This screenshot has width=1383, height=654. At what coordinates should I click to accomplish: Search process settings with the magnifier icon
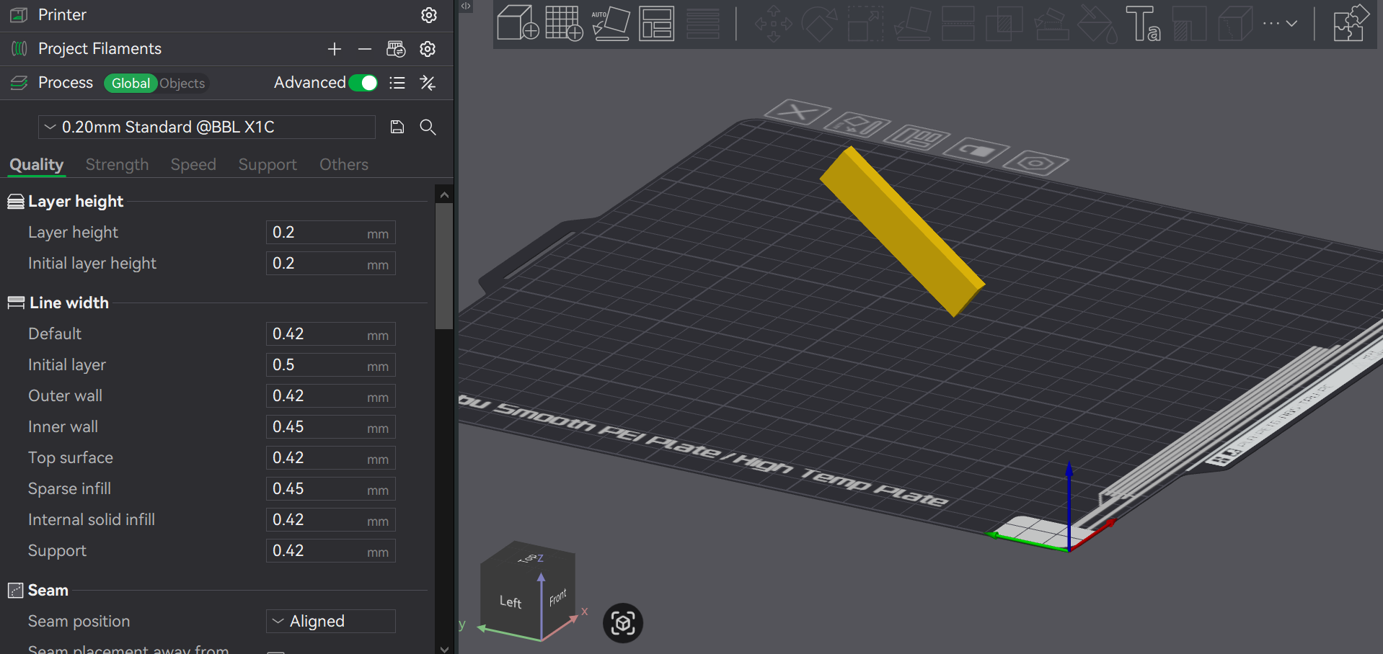(428, 127)
